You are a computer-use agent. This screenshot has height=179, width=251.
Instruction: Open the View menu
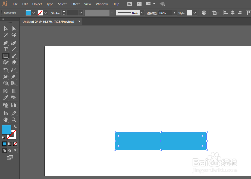click(x=87, y=4)
